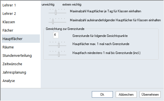Open the Jahresplanung page

click(14, 72)
